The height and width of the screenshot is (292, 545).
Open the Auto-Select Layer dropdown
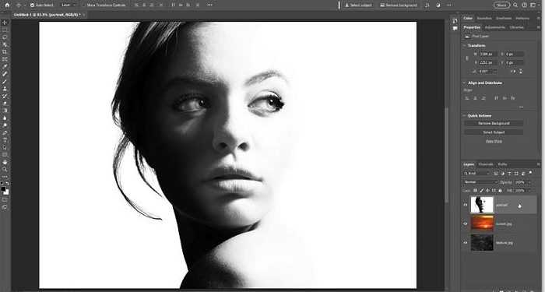tap(69, 5)
